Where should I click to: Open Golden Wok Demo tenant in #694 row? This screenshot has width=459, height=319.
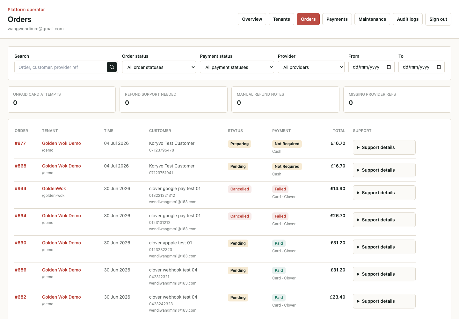[62, 216]
